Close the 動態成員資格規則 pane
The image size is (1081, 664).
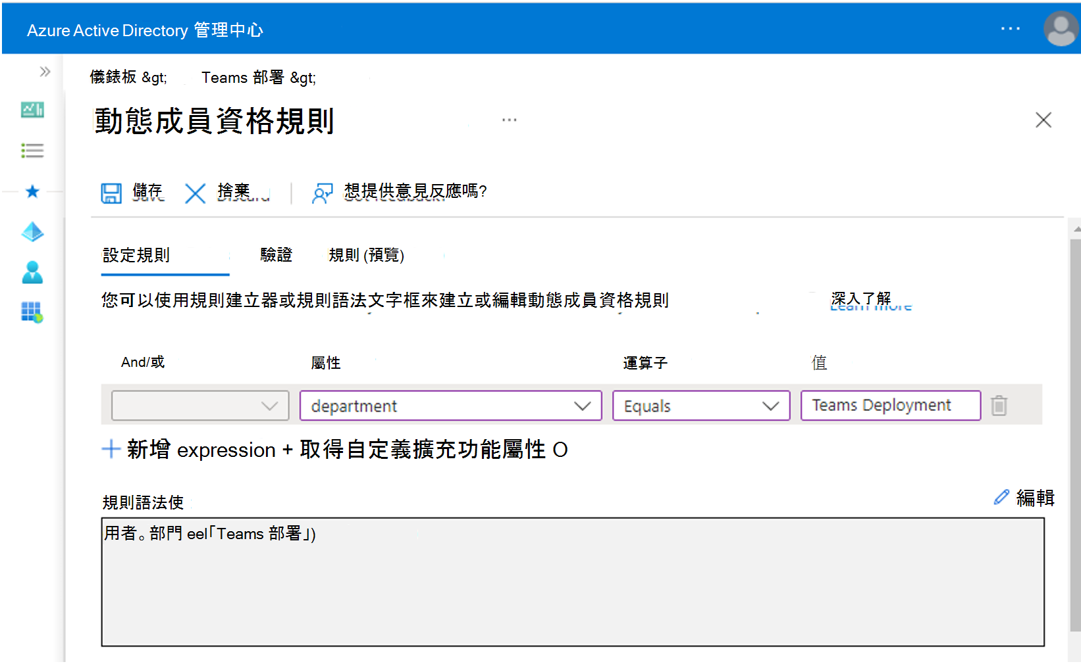pos(1043,120)
